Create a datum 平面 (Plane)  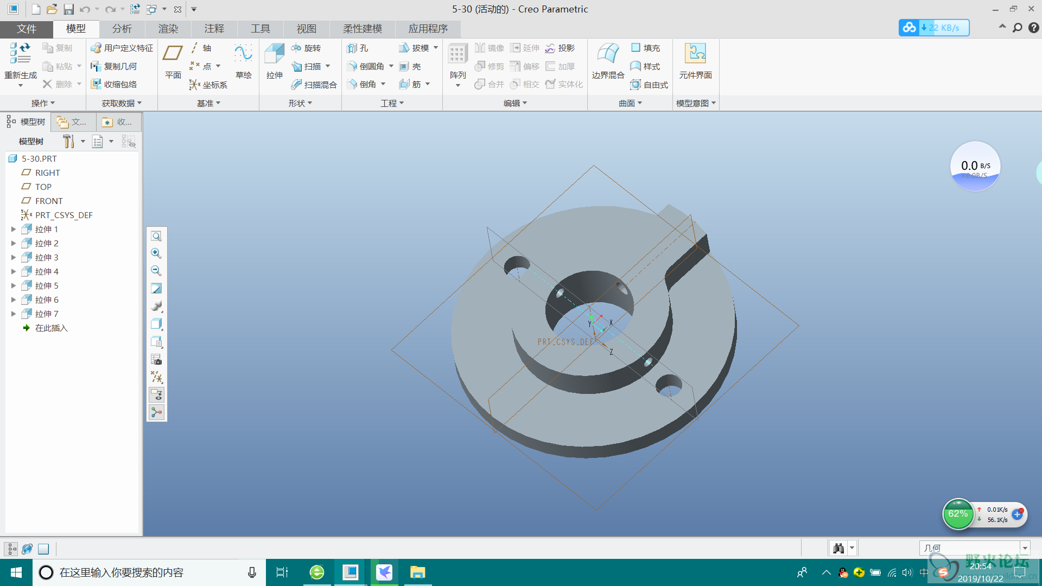tap(173, 61)
